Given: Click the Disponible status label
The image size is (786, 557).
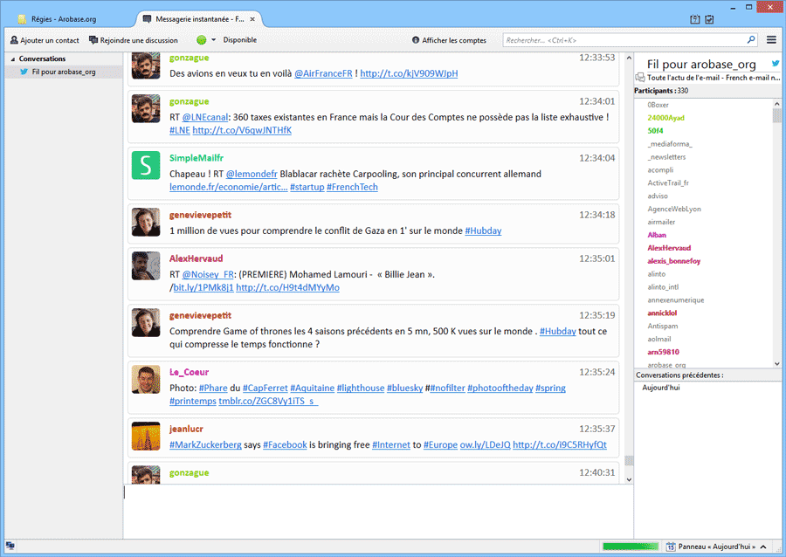Looking at the screenshot, I should click(x=239, y=40).
